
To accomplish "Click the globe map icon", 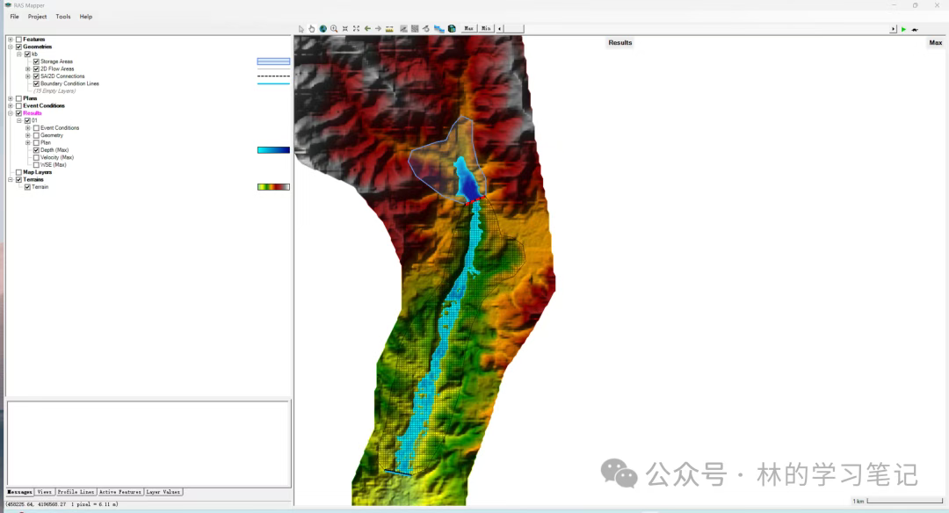I will (x=322, y=29).
